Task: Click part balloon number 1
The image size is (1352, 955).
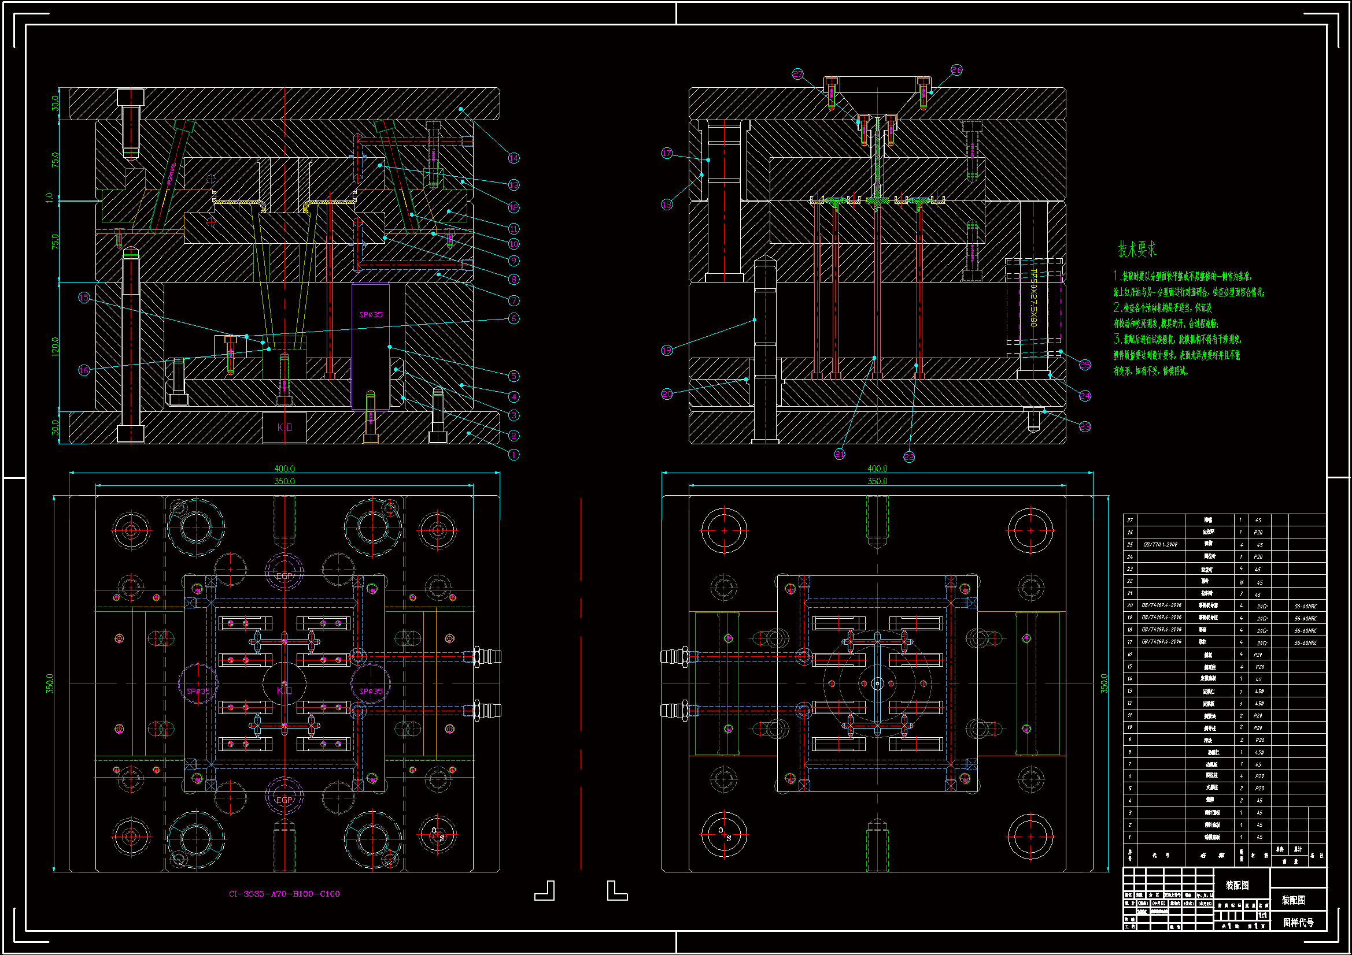Action: [x=514, y=455]
